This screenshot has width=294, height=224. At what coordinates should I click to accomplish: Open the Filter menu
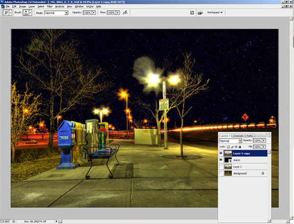(x=49, y=6)
